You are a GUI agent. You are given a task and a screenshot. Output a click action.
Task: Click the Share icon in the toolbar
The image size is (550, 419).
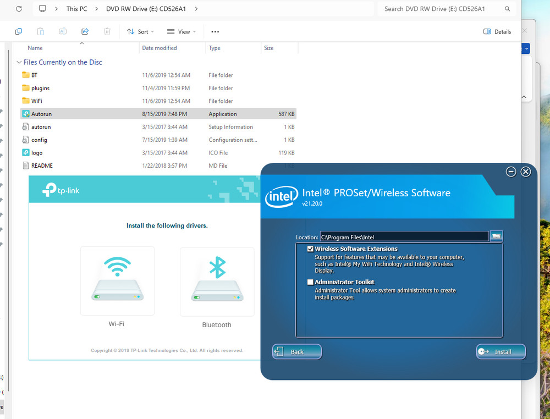[85, 31]
